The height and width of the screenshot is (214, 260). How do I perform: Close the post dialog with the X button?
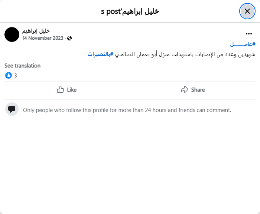[247, 11]
